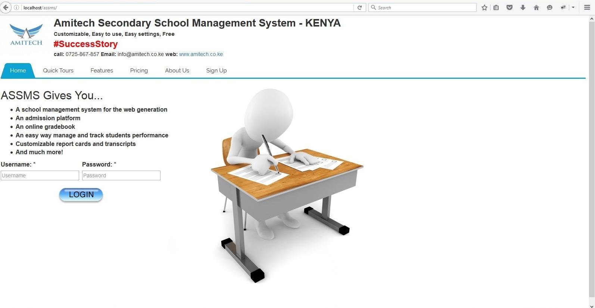Go to the Pricing tab
The height and width of the screenshot is (308, 595).
pos(139,71)
